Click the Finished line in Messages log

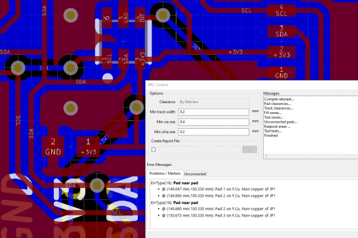271,135
